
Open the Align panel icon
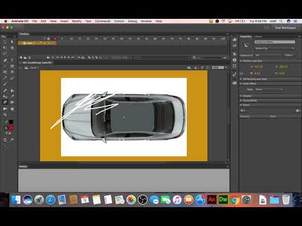235,54
